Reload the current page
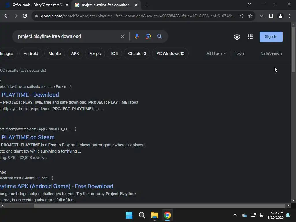296x222 pixels. pos(25,16)
